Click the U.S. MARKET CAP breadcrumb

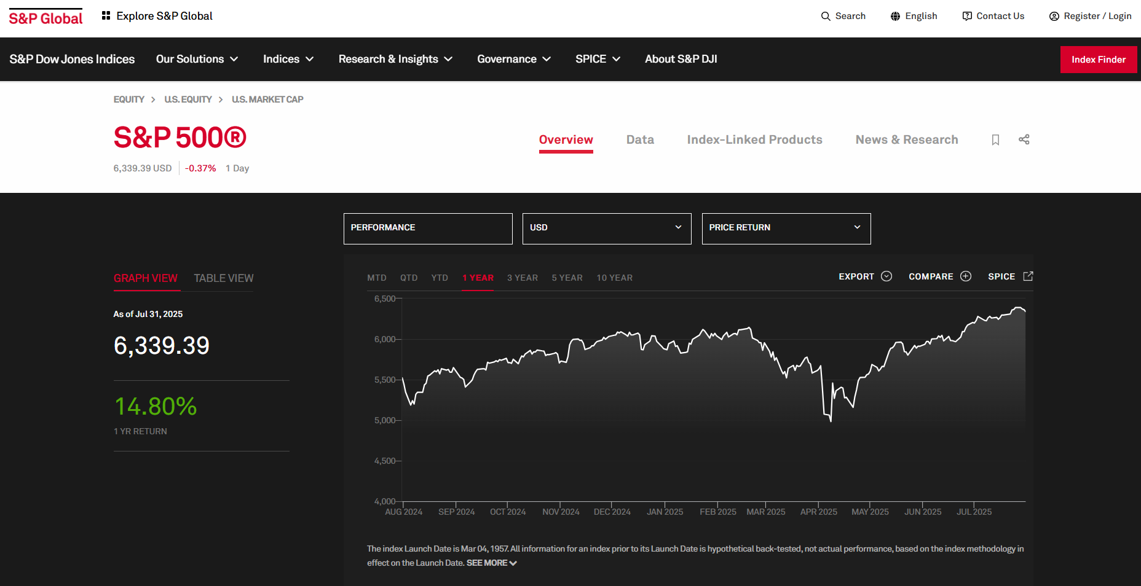tap(267, 100)
